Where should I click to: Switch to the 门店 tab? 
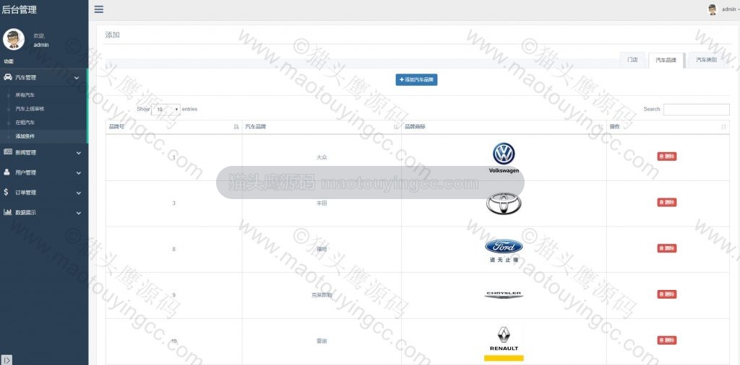632,60
